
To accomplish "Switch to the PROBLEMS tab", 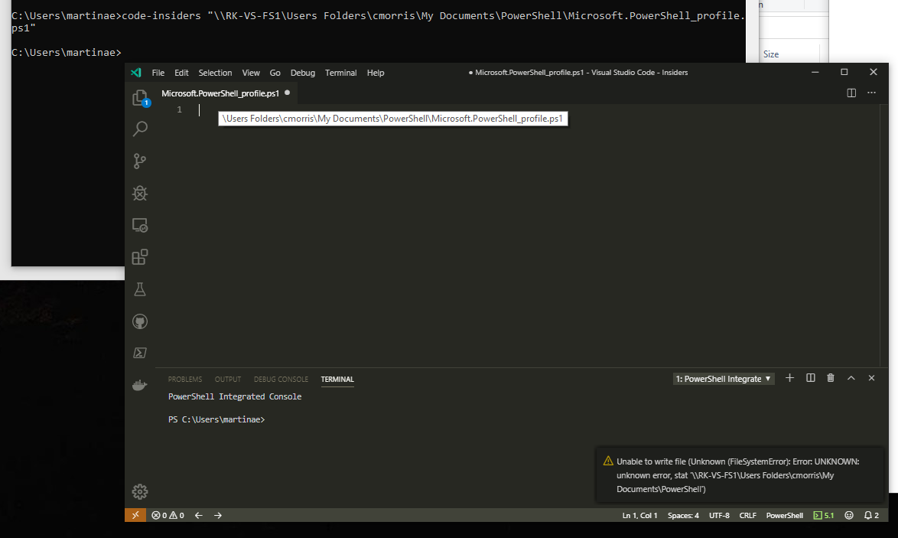I will point(185,379).
